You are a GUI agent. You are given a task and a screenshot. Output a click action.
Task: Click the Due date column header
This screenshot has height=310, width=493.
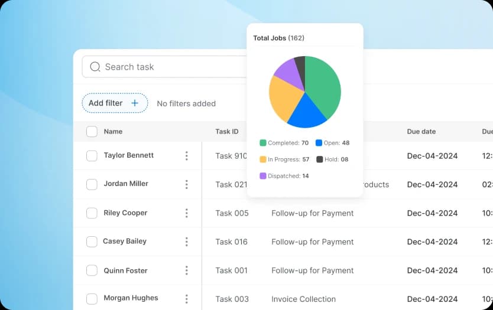[x=421, y=132]
